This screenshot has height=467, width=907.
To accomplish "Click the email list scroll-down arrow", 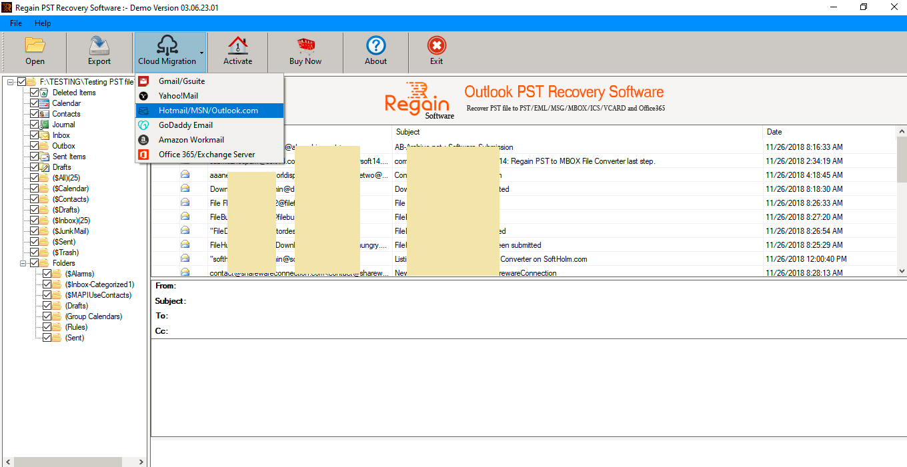I will 902,271.
